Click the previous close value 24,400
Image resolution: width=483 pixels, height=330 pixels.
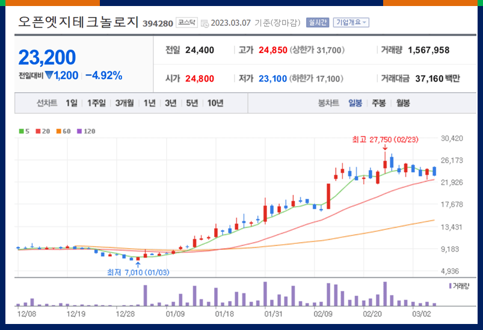click(200, 50)
